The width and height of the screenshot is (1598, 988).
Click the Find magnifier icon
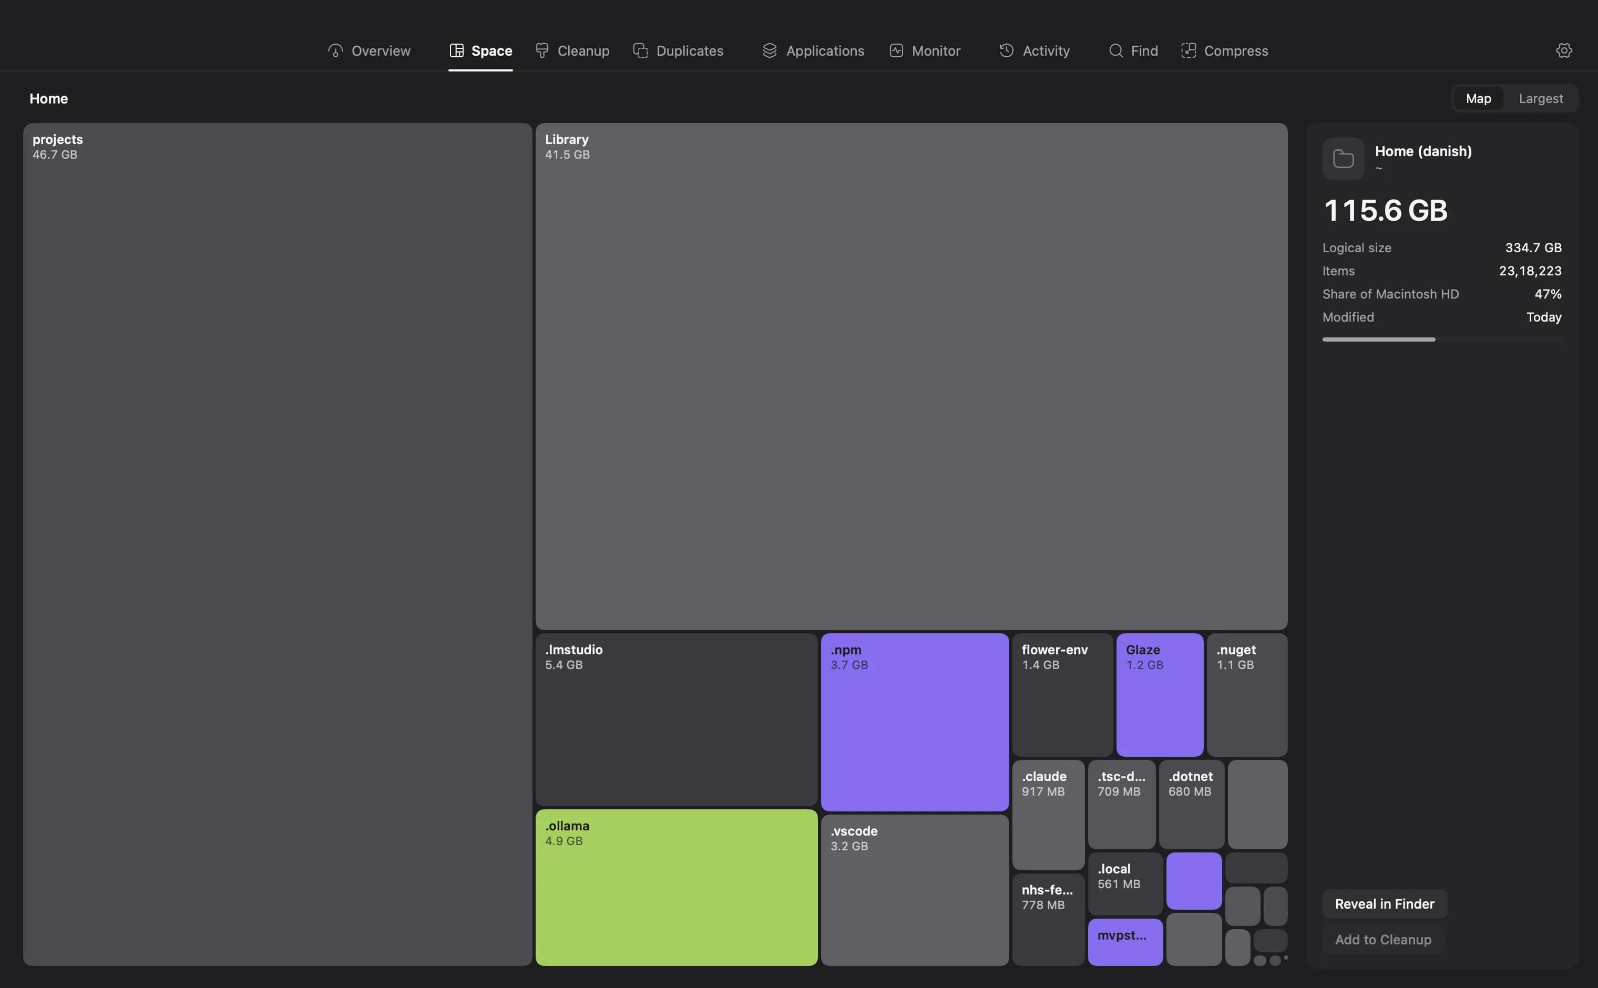[x=1115, y=51]
